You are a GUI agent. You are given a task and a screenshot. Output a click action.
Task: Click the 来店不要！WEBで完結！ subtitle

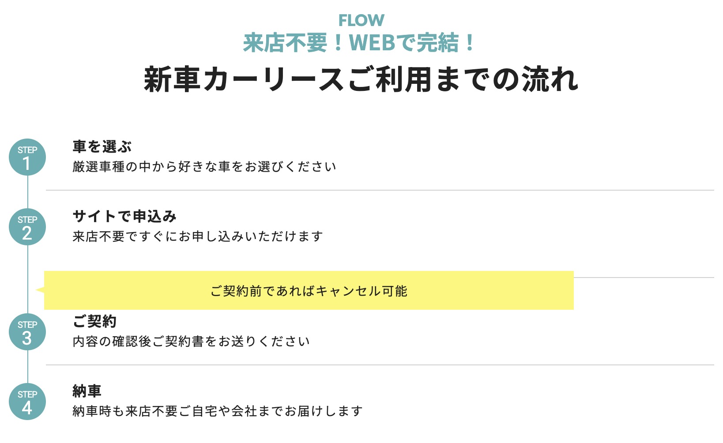point(358,43)
